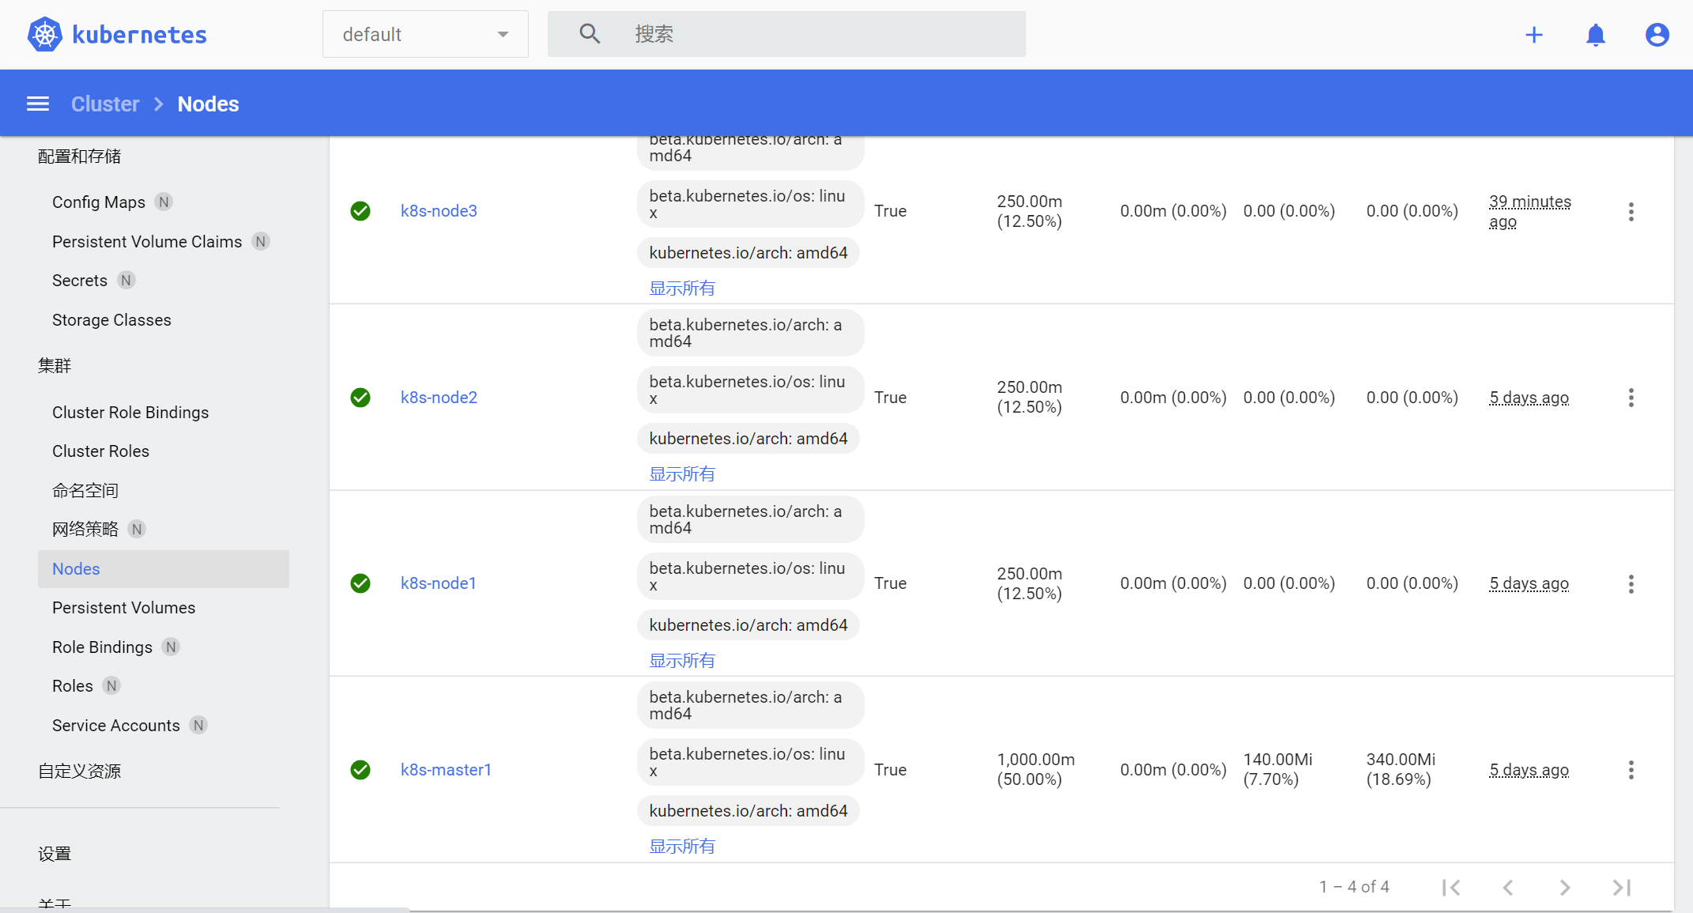Open the k8s-master1 node details
The image size is (1693, 913).
point(446,770)
